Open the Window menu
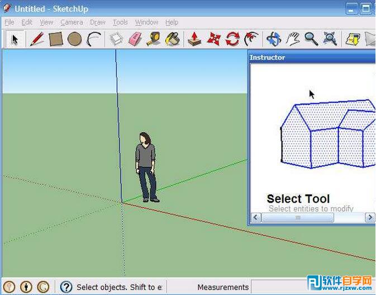Screen dimensions: 376x295 pos(146,22)
